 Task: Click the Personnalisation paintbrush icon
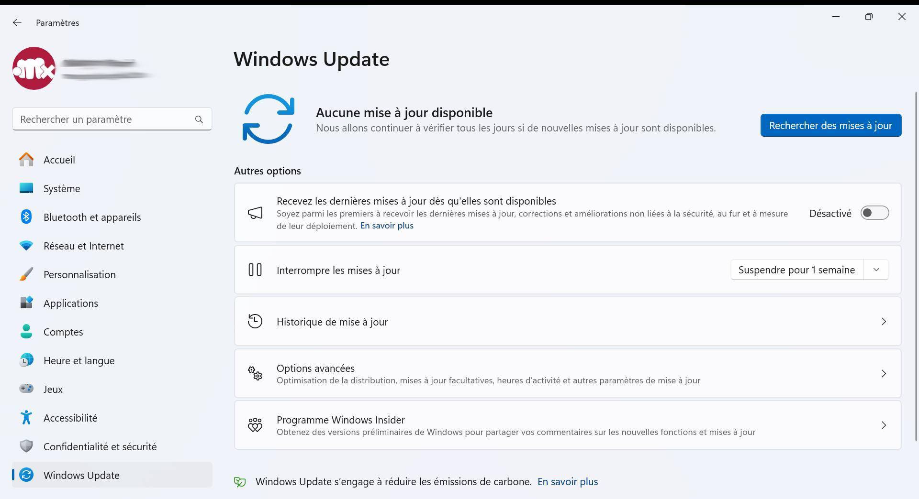tap(26, 274)
